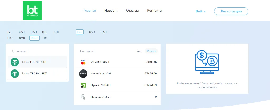Click the Privat24 green logo icon
This screenshot has width=270, height=110.
83,85
